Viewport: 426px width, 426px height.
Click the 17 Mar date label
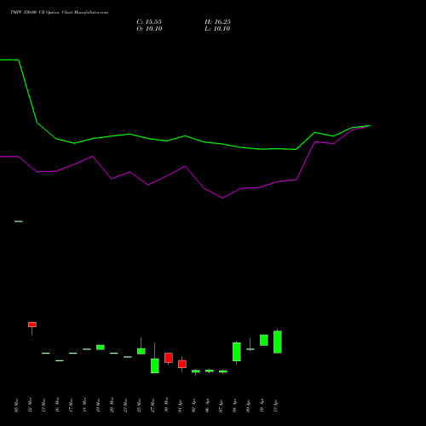tap(71, 406)
